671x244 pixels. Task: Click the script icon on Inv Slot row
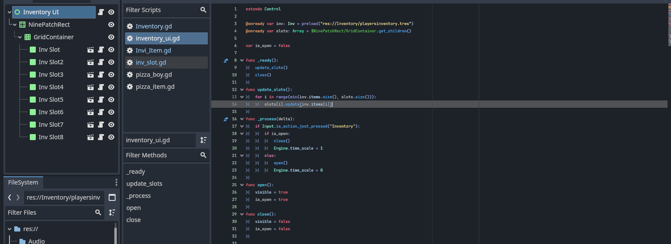(x=101, y=50)
